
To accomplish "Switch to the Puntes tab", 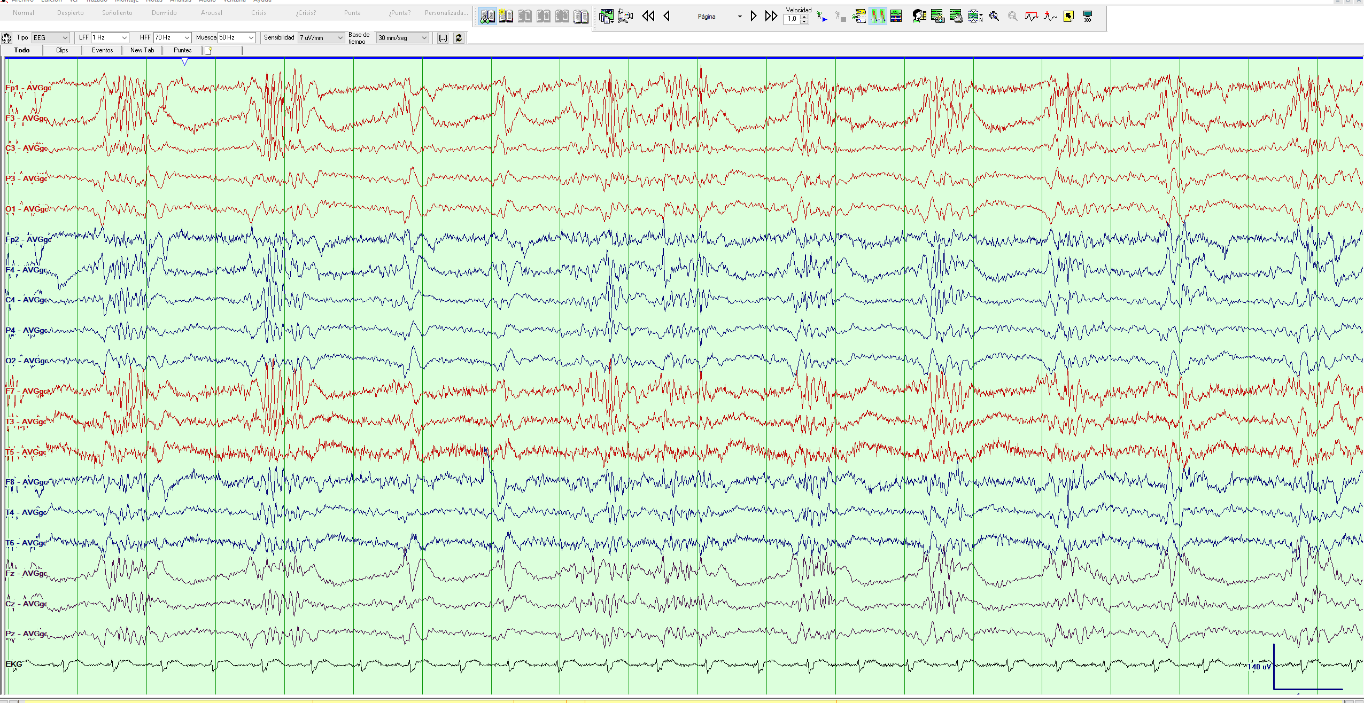I will pos(182,50).
